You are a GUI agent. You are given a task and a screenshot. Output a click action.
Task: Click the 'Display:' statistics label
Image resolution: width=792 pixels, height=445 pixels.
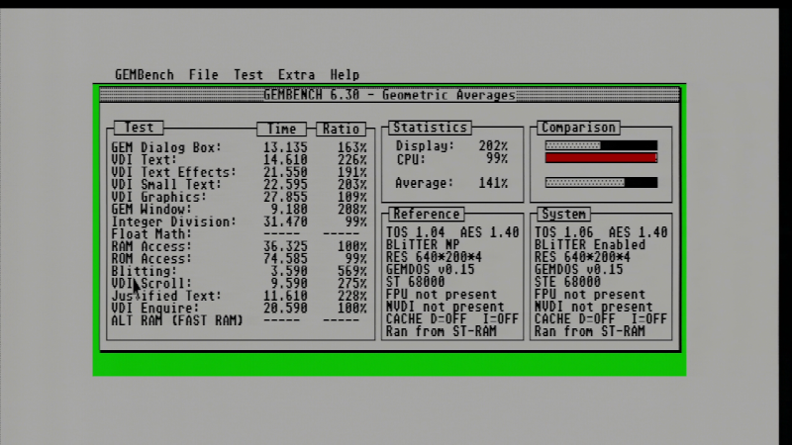click(425, 145)
